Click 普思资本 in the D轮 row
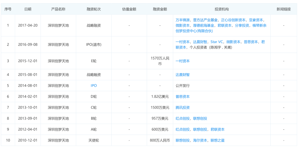 coord(182,97)
